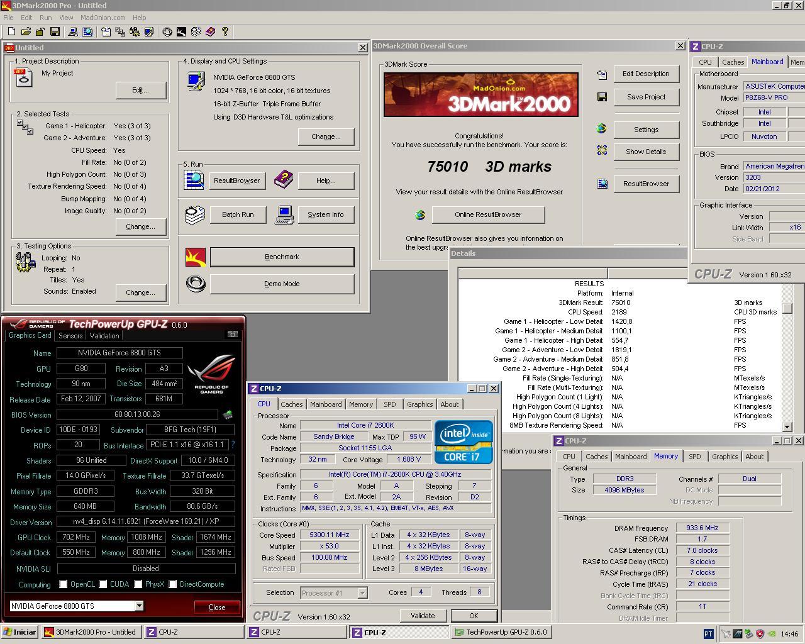Click the floppy disk Save toolbar icon
805x644 pixels.
click(55, 31)
